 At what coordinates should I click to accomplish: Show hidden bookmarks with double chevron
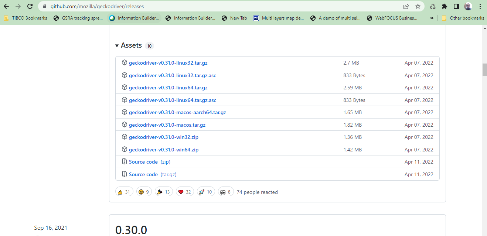coord(432,18)
